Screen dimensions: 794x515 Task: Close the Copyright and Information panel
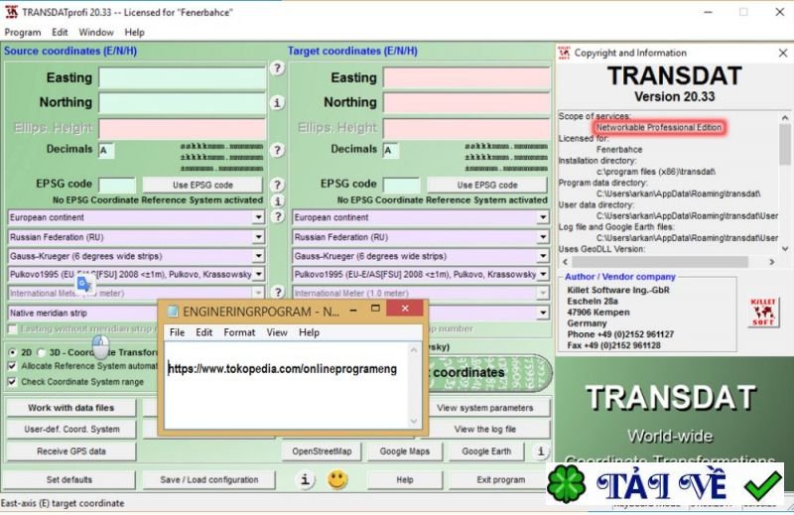(783, 53)
